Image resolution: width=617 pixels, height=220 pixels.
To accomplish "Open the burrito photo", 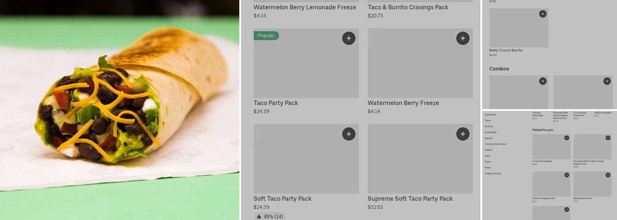I will [x=119, y=110].
